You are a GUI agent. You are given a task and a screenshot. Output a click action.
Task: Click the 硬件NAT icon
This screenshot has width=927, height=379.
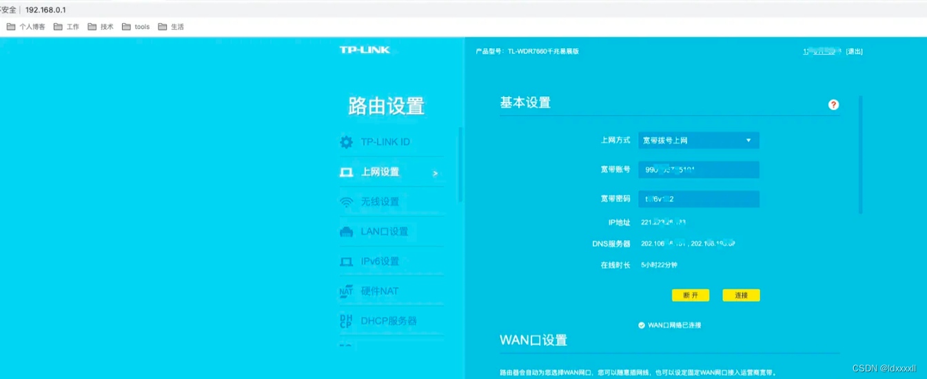(x=346, y=292)
